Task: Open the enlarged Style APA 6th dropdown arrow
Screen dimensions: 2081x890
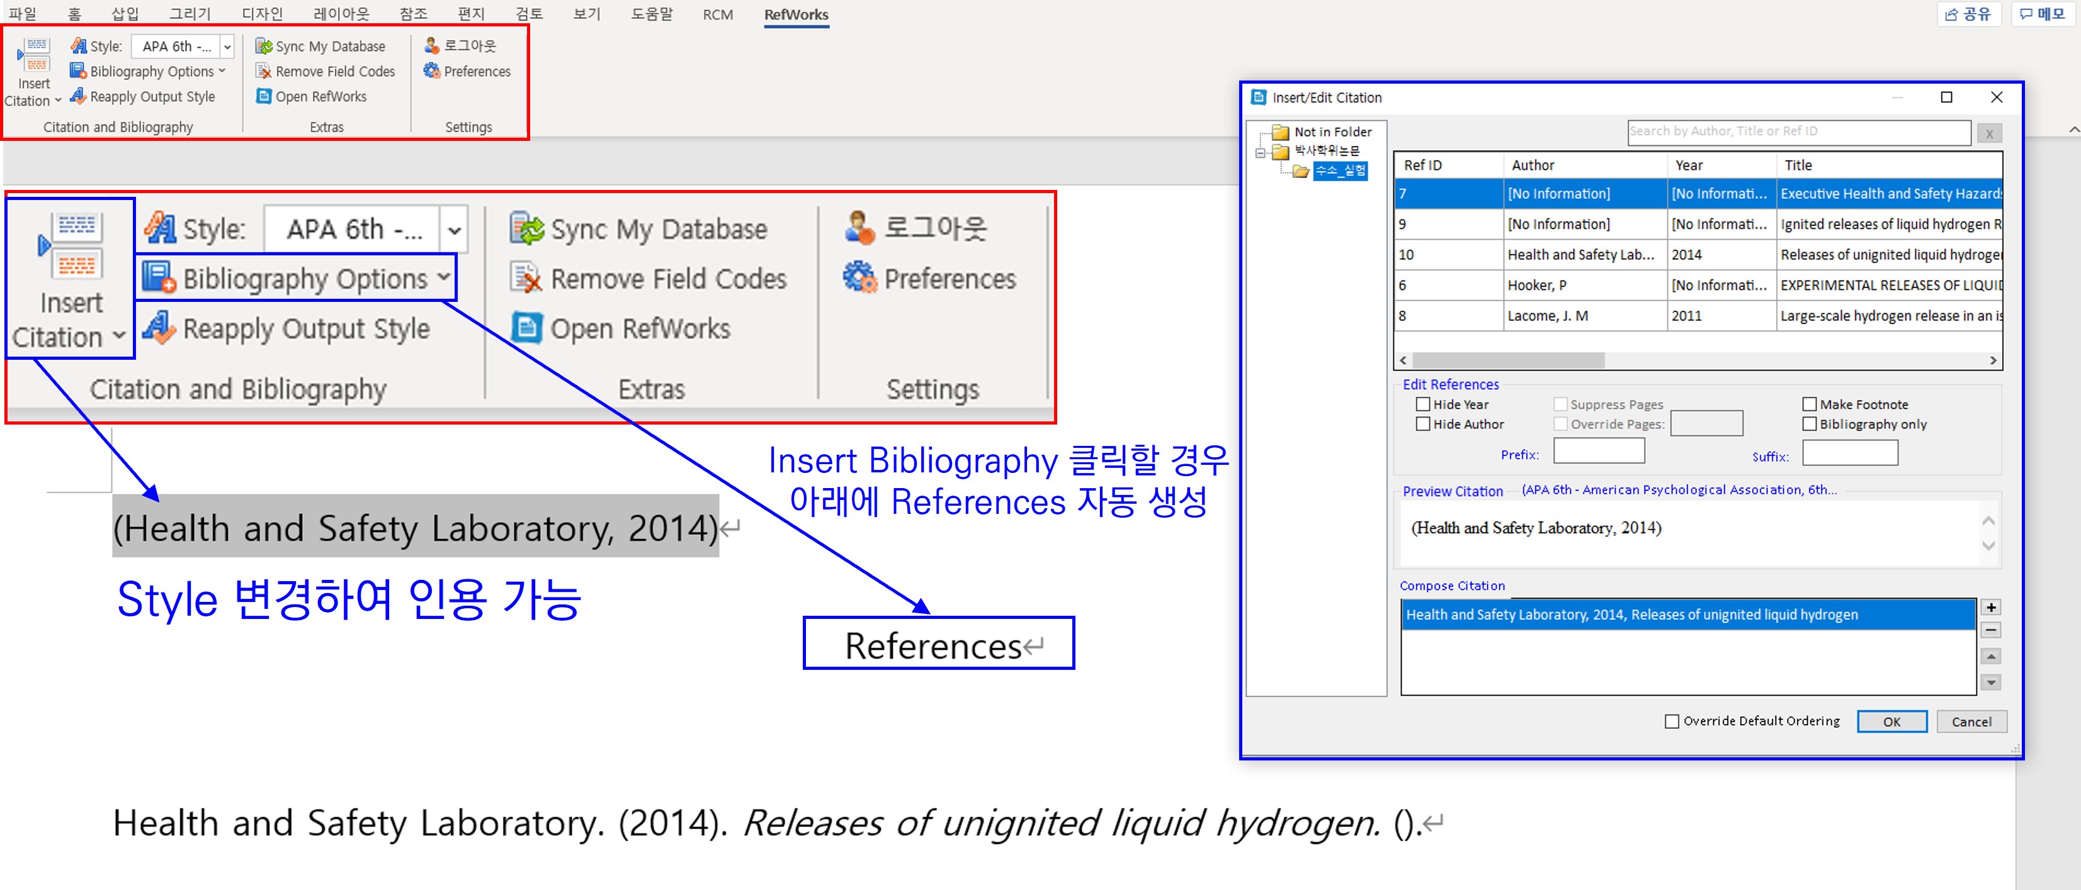Action: coord(455,231)
